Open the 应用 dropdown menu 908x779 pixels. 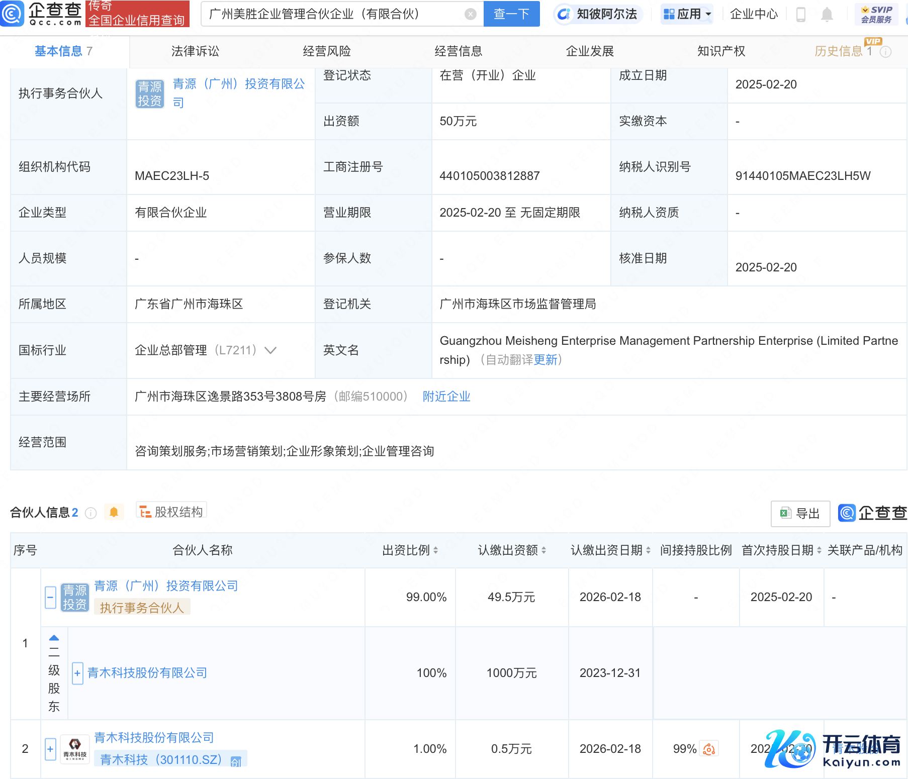coord(687,14)
